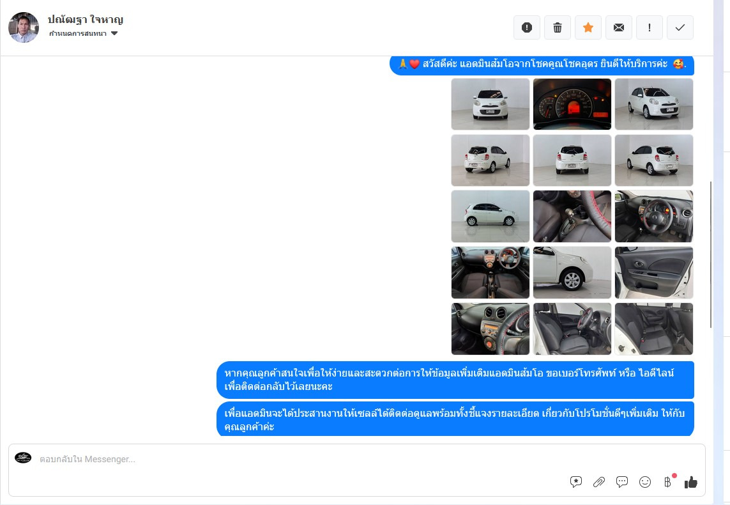Image resolution: width=730 pixels, height=505 pixels.
Task: Send a thumbs up like
Action: point(691,482)
